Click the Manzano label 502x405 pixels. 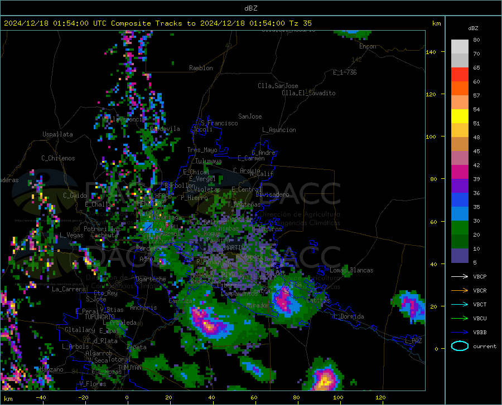(x=51, y=369)
